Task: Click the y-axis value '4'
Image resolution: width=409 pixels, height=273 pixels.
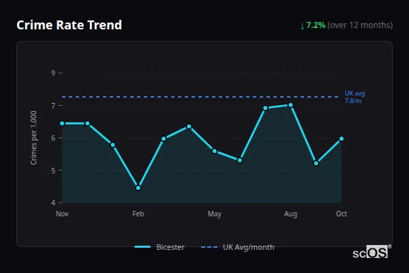Action: pyautogui.click(x=53, y=203)
